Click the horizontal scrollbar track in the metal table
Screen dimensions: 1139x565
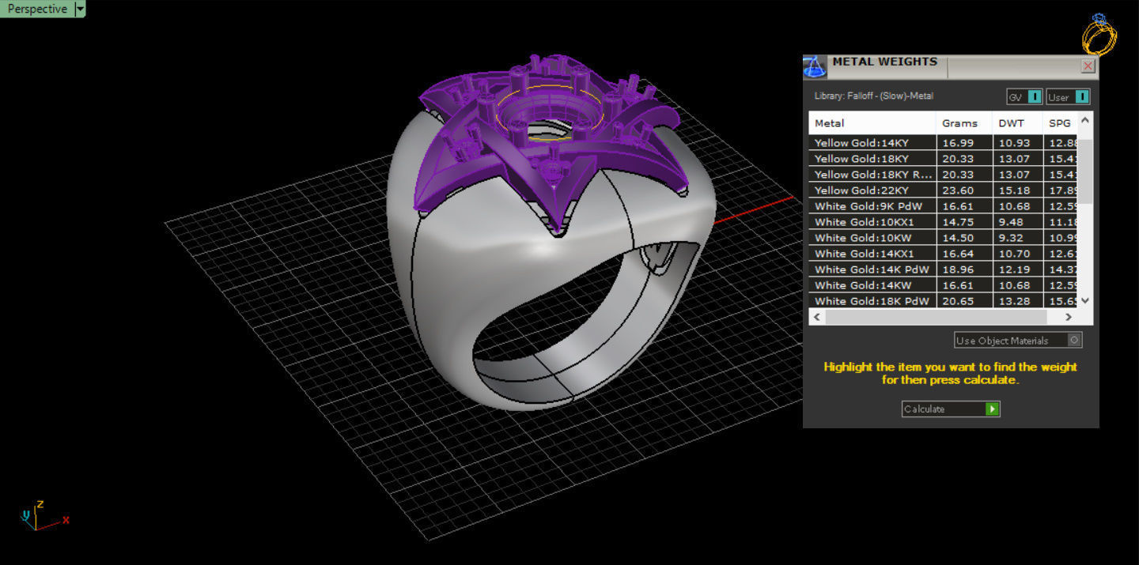[936, 317]
